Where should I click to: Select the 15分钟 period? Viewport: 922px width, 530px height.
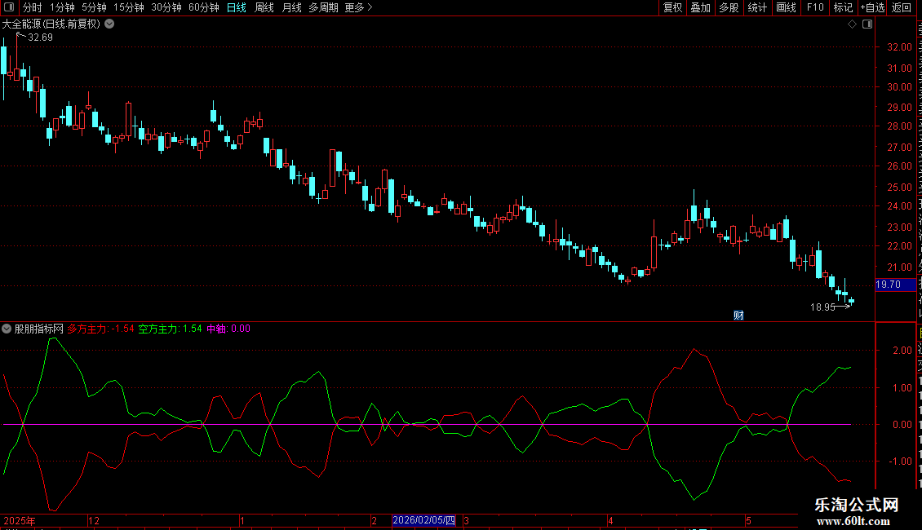(x=129, y=7)
